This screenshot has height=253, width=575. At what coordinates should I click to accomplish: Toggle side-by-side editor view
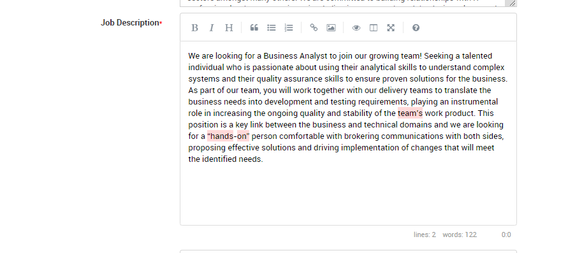374,28
